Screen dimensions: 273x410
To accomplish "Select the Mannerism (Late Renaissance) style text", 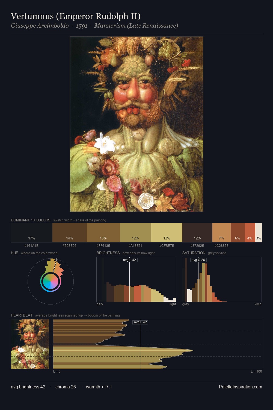I will (136, 26).
